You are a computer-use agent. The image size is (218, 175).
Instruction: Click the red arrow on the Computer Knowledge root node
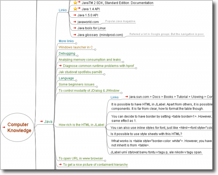coord(4,127)
